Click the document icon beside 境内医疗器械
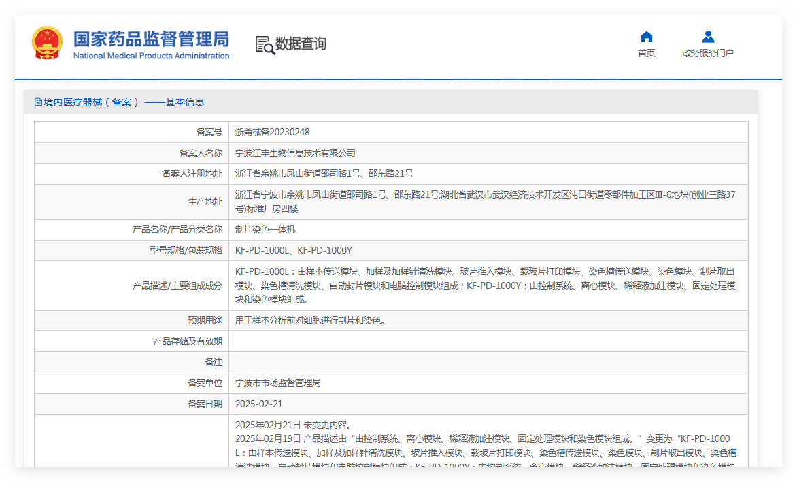The image size is (797, 482). pos(38,102)
